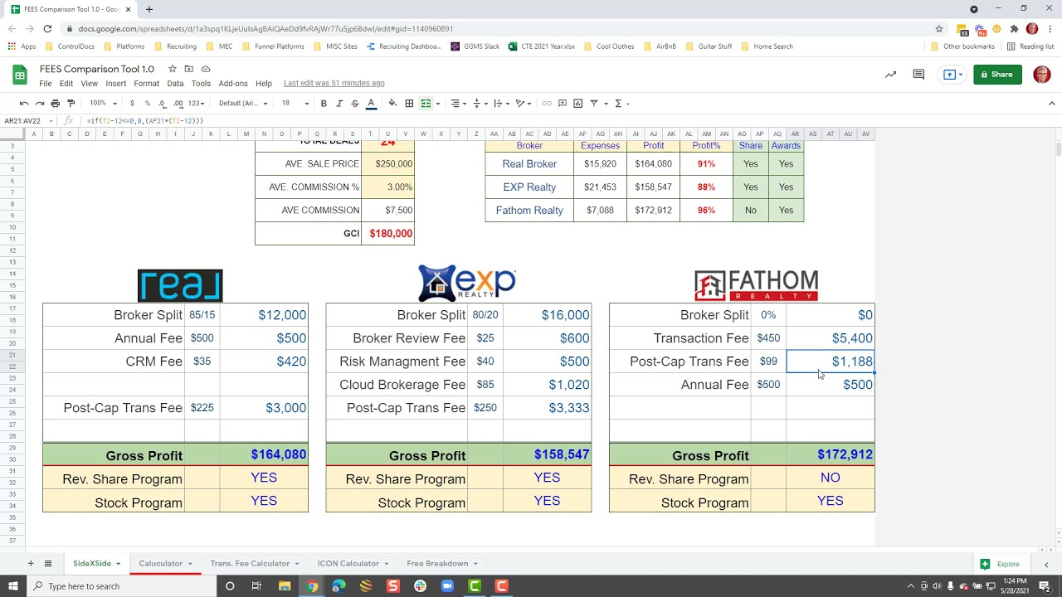Select the paint format tool
The height and width of the screenshot is (597, 1062).
click(71, 104)
